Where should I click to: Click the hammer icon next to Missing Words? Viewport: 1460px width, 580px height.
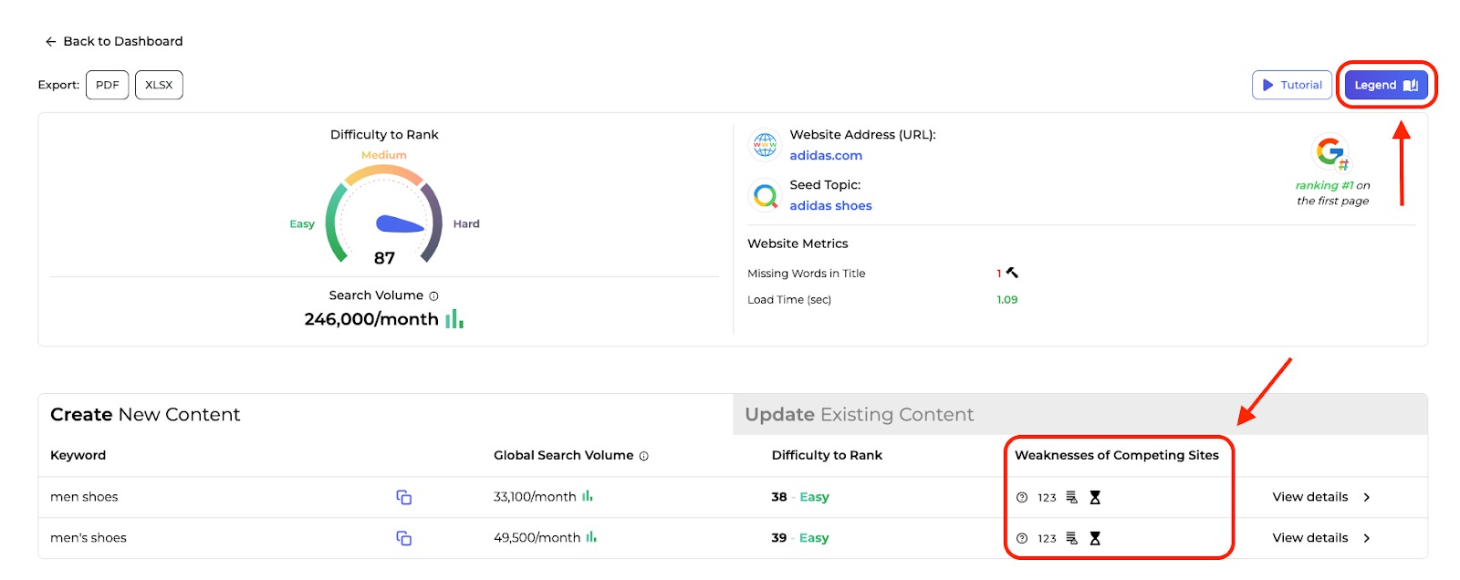(1012, 273)
